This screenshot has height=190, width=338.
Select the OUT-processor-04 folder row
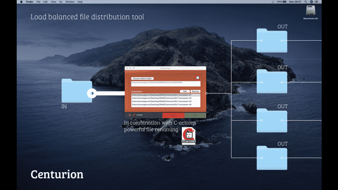click(x=166, y=105)
